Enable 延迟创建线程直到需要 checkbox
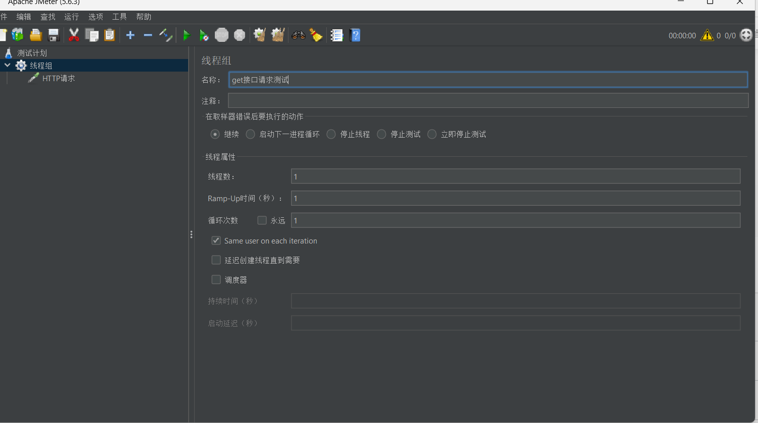 click(x=216, y=260)
